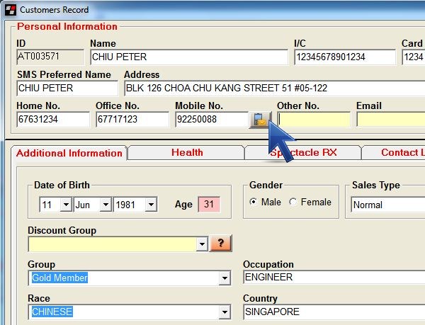
Task: Click the empty Other No. field
Action: [313, 120]
